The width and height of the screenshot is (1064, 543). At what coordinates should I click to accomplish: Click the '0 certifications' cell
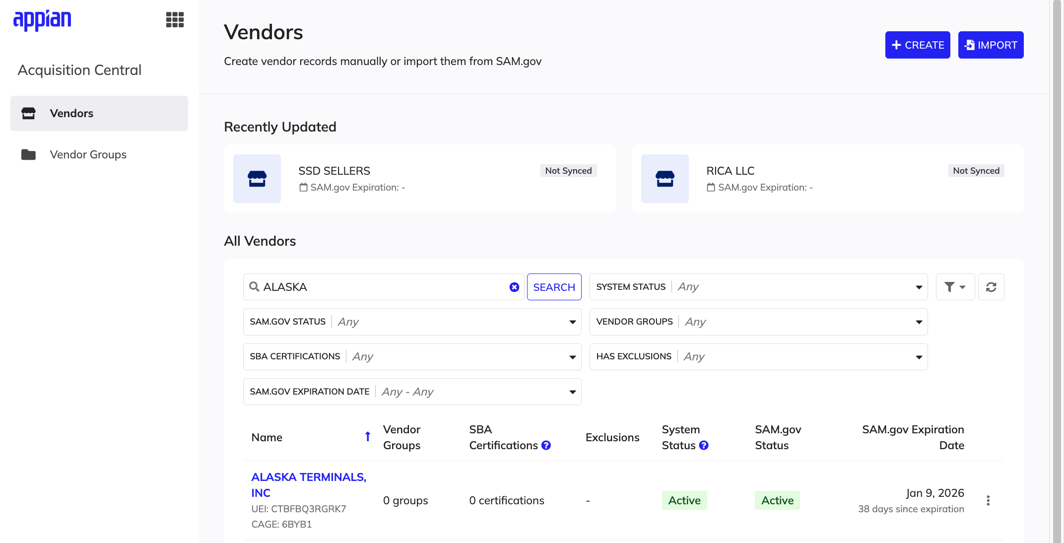tap(507, 500)
